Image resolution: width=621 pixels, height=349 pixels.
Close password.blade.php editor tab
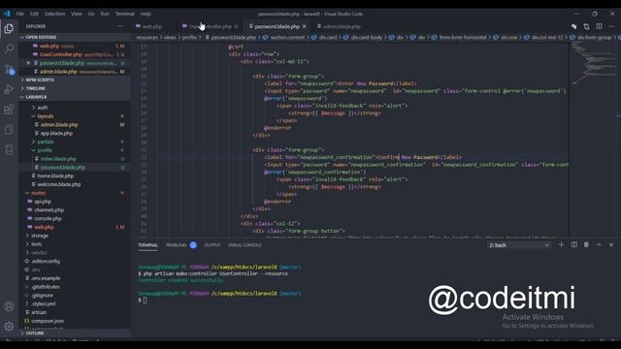click(304, 26)
